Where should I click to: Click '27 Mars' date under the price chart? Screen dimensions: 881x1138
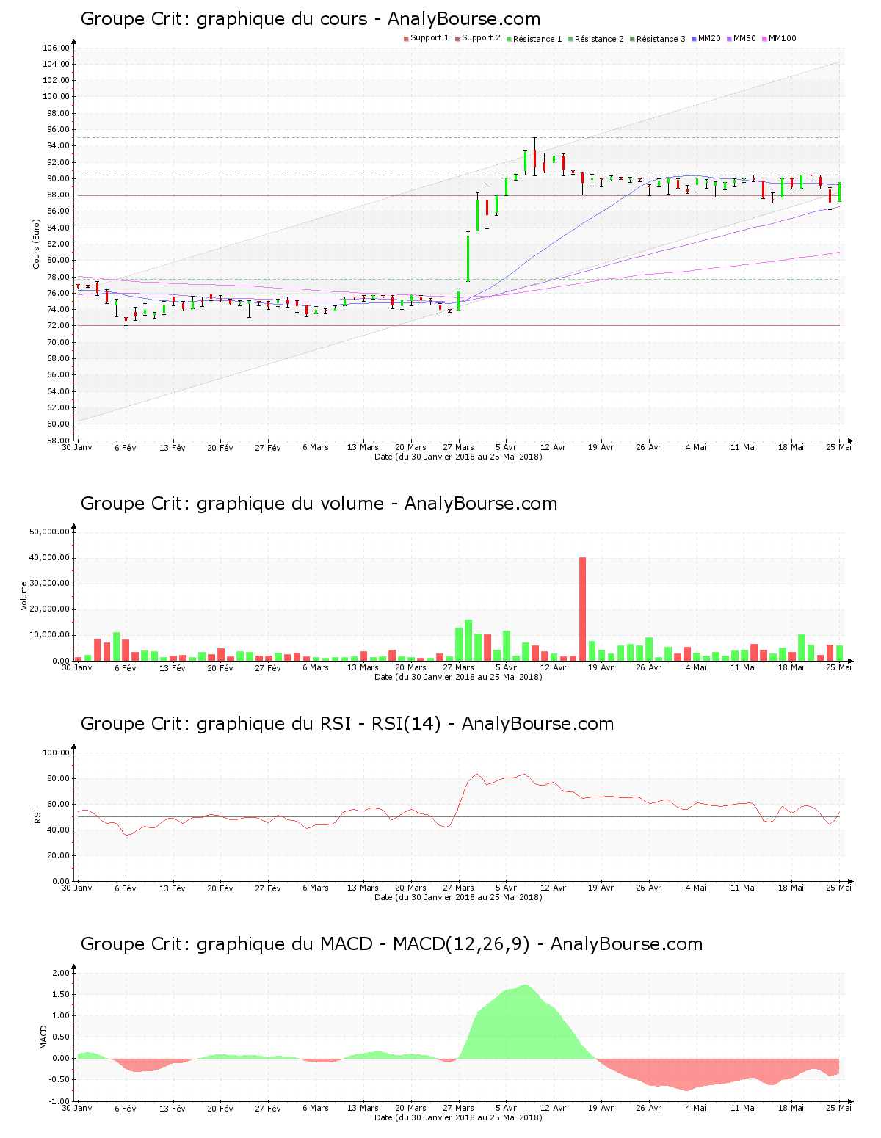coord(458,447)
